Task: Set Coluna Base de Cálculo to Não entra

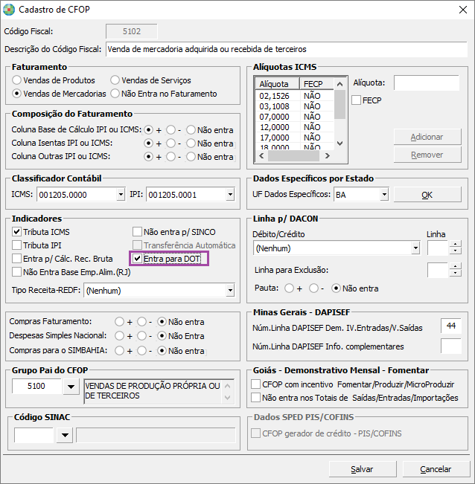Action: coord(191,130)
